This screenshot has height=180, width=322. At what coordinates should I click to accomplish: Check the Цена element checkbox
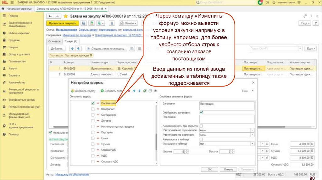pyautogui.click(x=93, y=138)
